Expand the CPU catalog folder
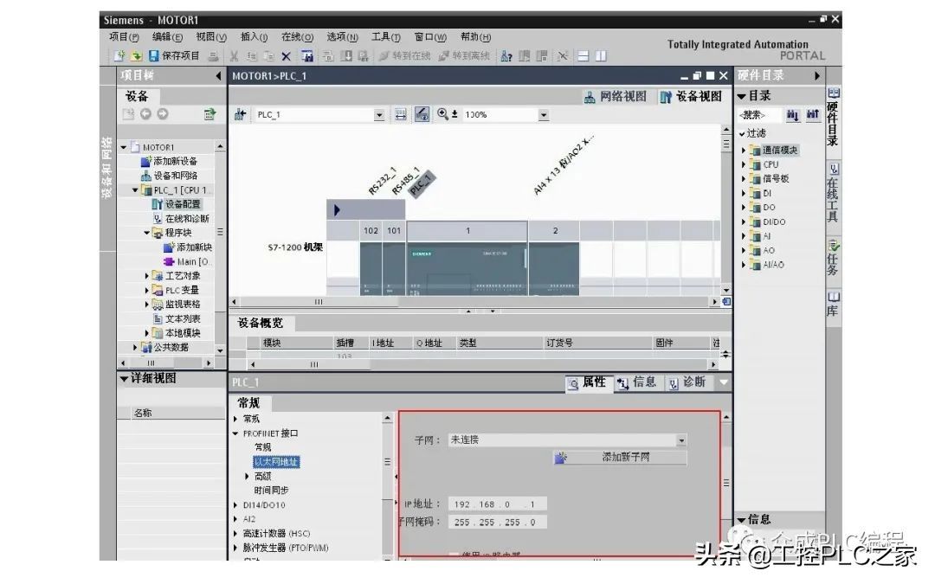Image resolution: width=935 pixels, height=584 pixels. coord(744,164)
